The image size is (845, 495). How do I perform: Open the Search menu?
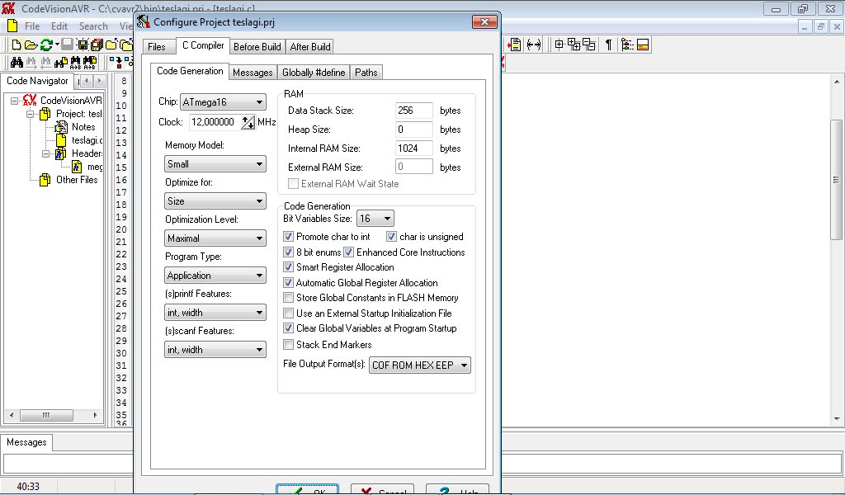(x=93, y=26)
